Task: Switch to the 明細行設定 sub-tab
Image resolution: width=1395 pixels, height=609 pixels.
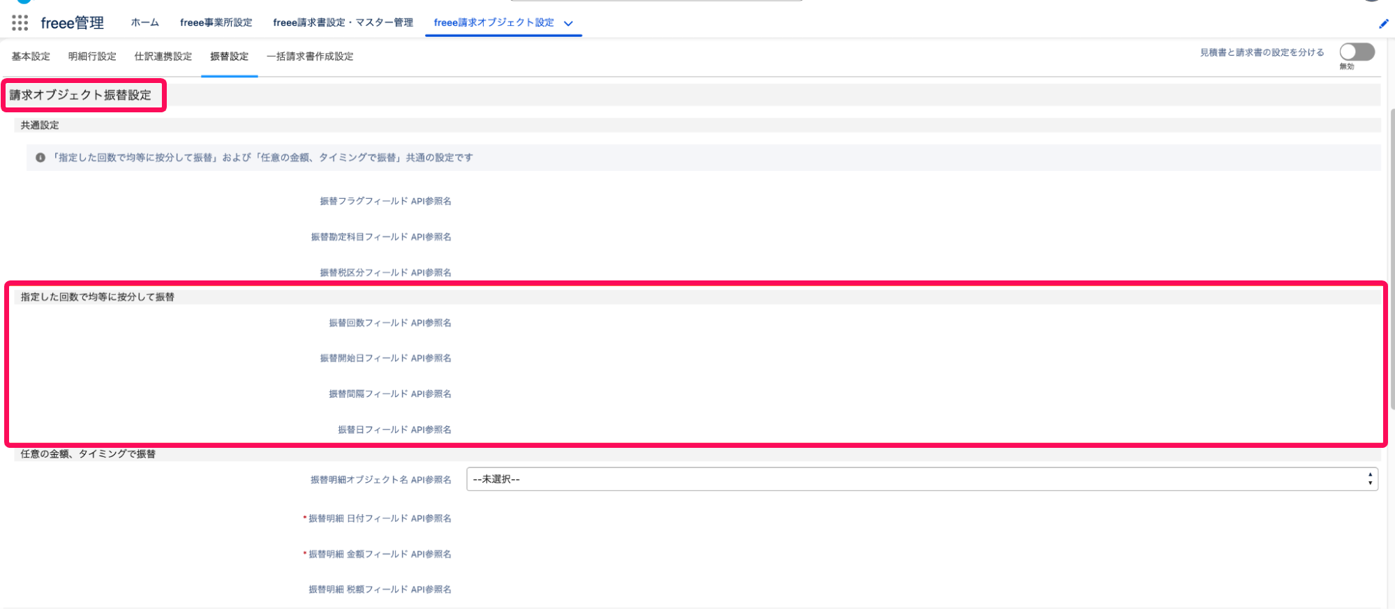Action: tap(92, 57)
